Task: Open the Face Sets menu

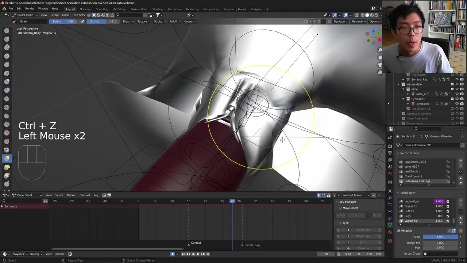Action: (78, 15)
